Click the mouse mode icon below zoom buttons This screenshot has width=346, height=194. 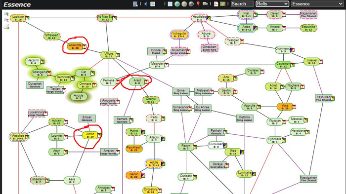(x=6, y=27)
